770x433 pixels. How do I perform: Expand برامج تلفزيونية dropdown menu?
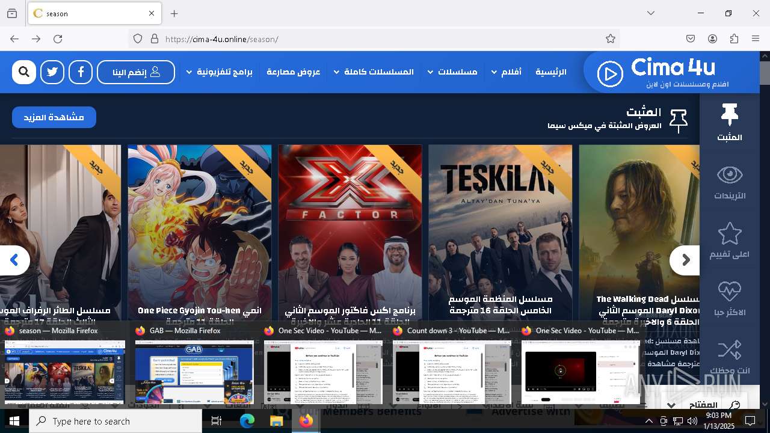click(219, 72)
